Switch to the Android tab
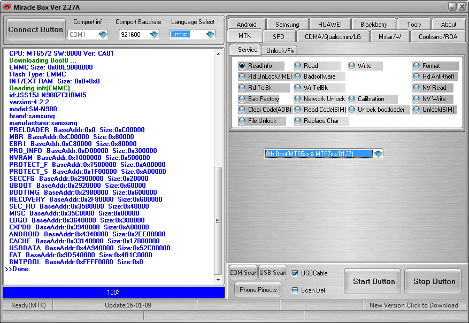Image resolution: width=469 pixels, height=323 pixels. click(x=247, y=24)
